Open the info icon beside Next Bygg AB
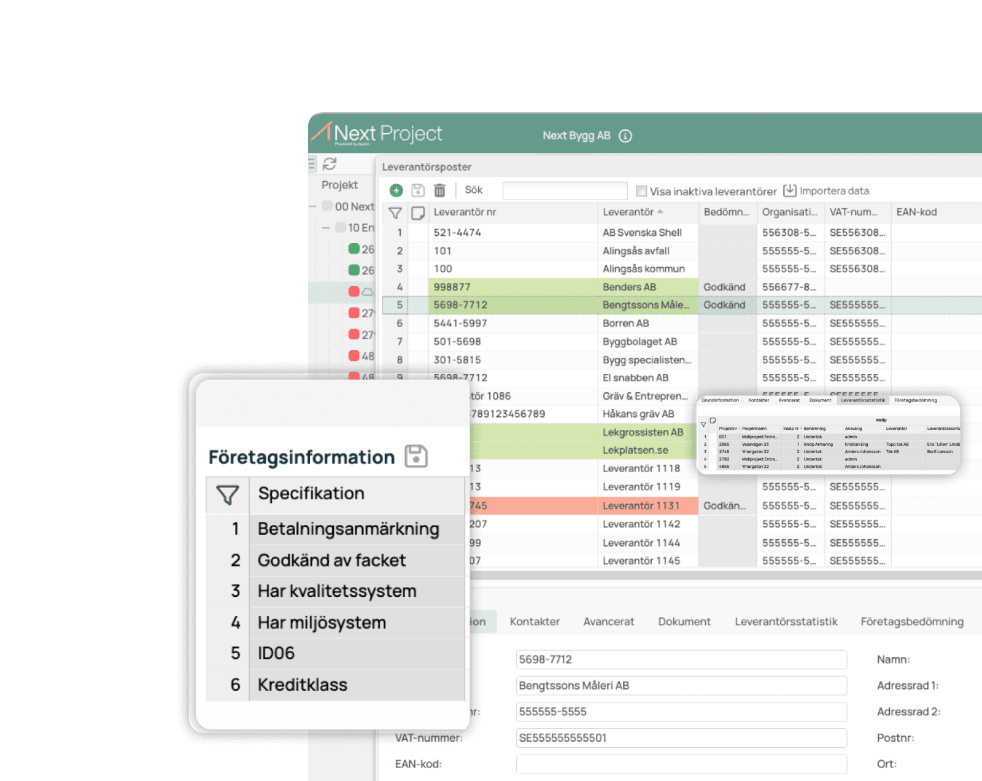The width and height of the screenshot is (982, 781). 625,136
